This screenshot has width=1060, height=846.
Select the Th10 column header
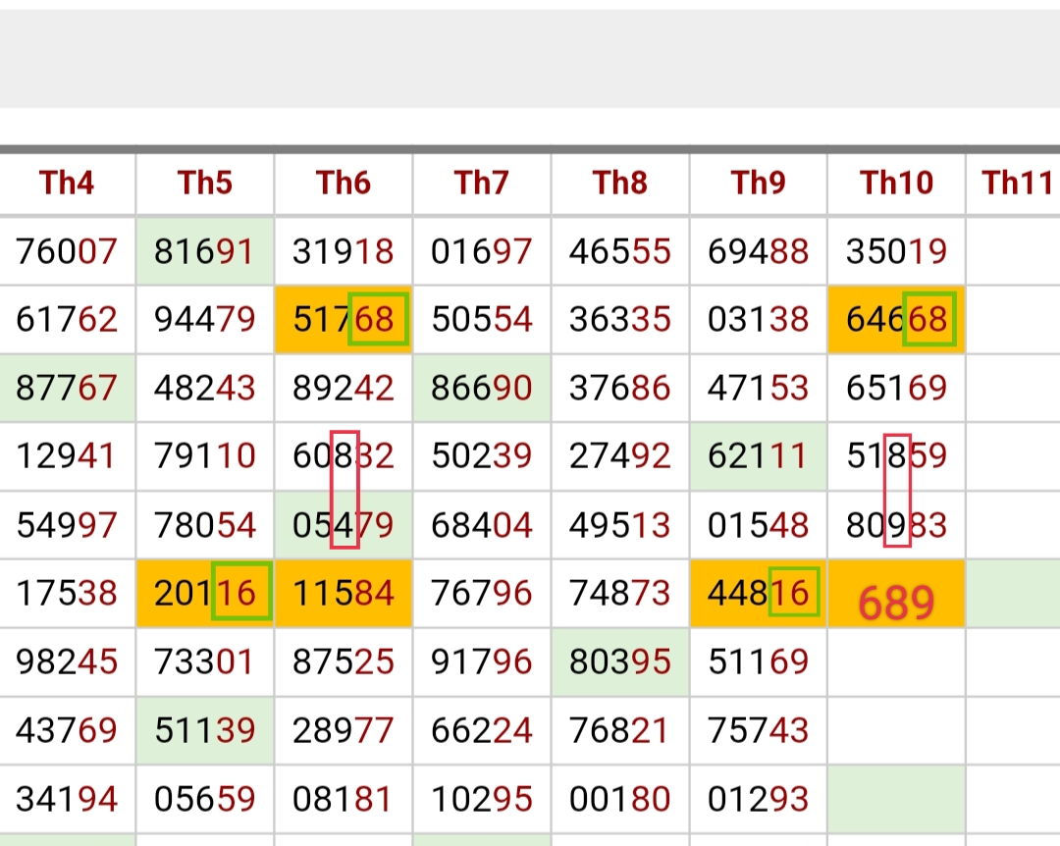point(896,184)
